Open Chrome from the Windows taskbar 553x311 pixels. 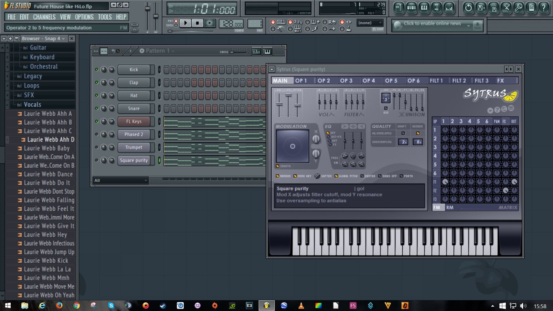point(77,306)
